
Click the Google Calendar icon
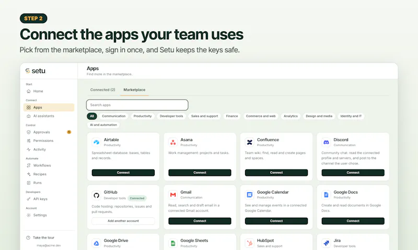[250, 195]
